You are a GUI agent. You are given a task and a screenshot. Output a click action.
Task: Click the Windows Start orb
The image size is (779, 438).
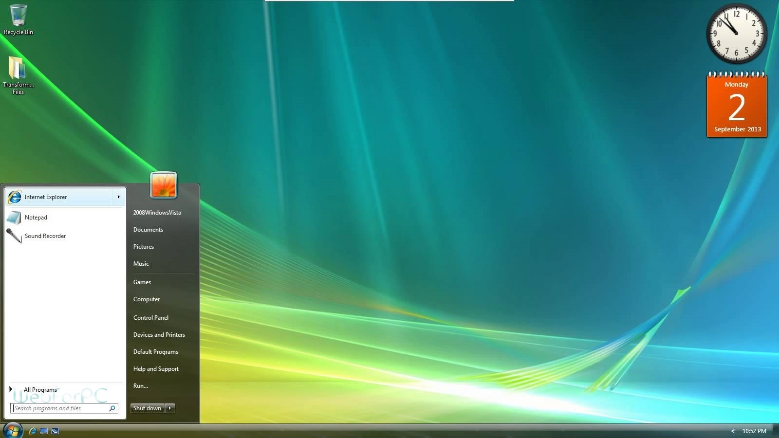(12, 430)
